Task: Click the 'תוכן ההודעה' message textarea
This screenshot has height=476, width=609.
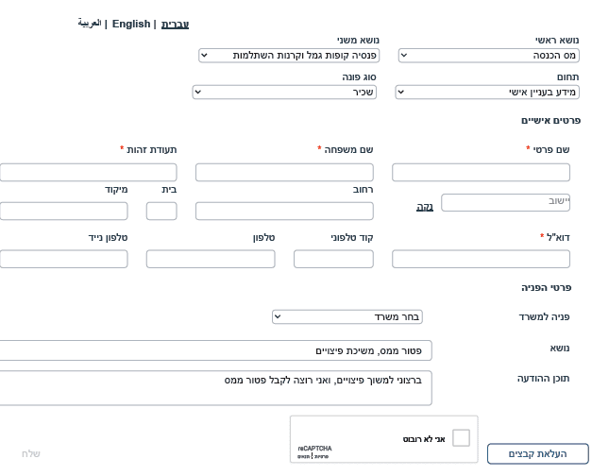Action: pos(215,388)
